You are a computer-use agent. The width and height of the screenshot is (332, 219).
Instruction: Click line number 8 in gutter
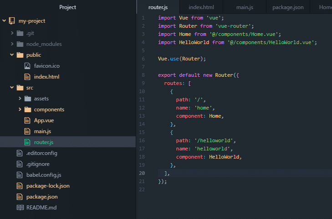(143, 75)
